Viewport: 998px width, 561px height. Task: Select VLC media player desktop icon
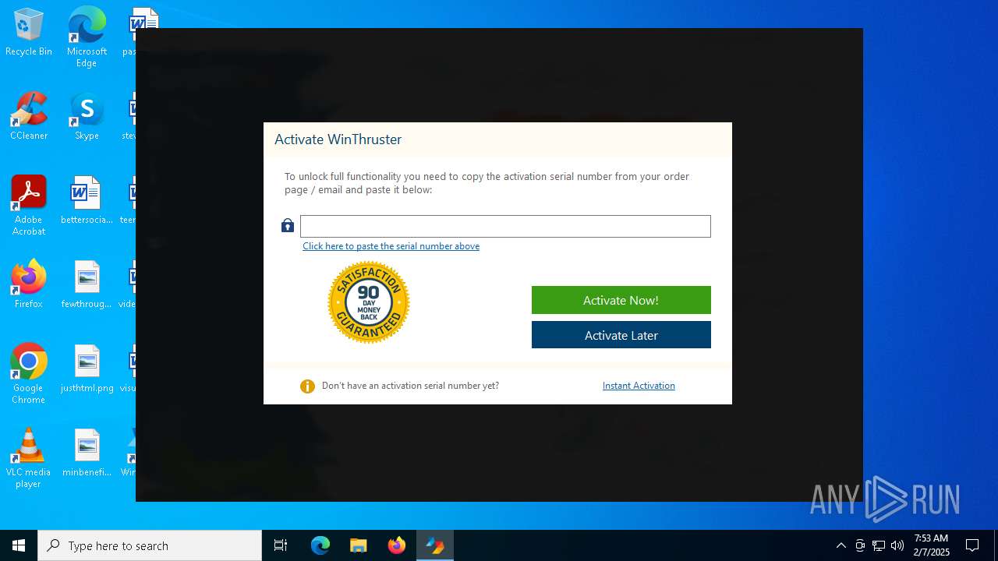(29, 458)
